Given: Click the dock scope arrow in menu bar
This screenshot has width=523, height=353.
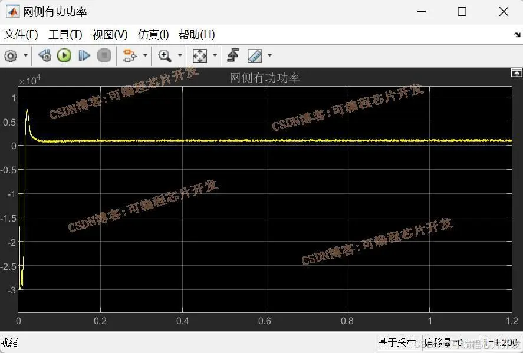Looking at the screenshot, I should tap(517, 35).
